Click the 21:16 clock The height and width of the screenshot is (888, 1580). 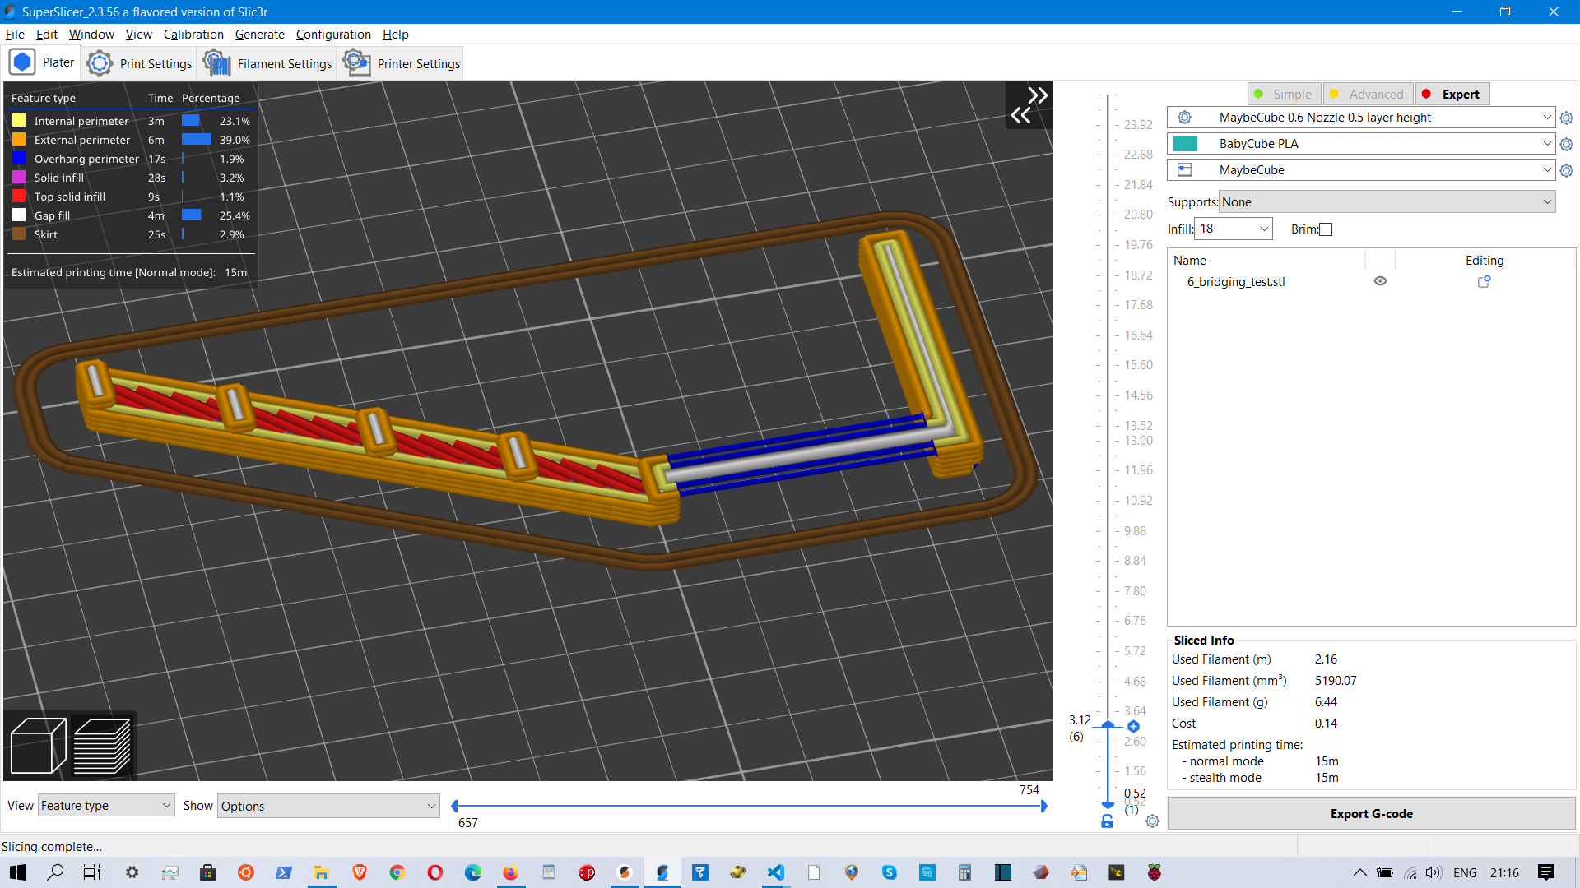[x=1504, y=872]
